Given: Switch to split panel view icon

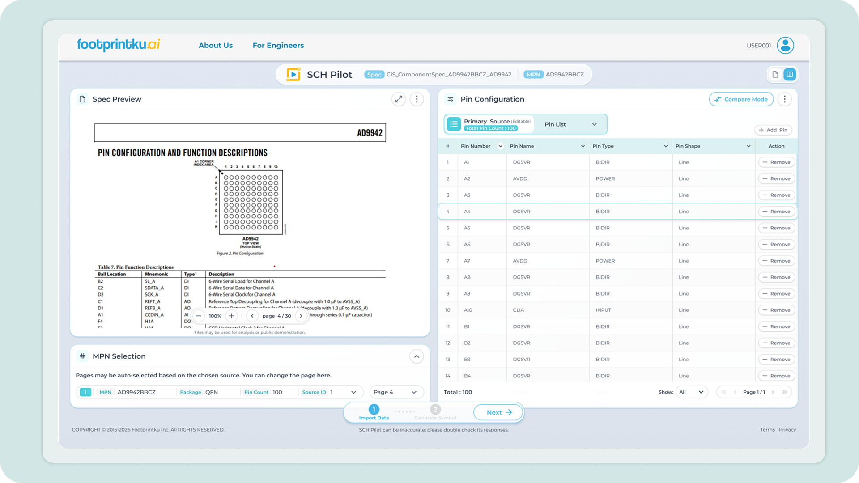Looking at the screenshot, I should coord(790,74).
